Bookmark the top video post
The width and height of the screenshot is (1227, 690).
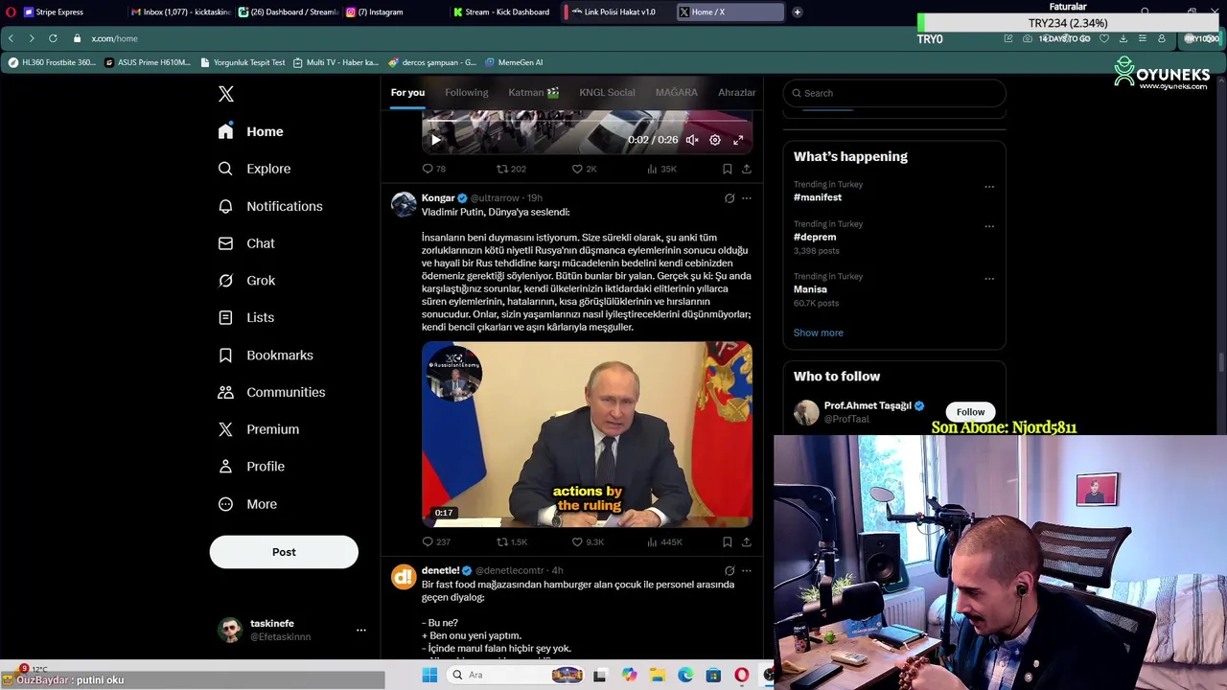(x=728, y=169)
